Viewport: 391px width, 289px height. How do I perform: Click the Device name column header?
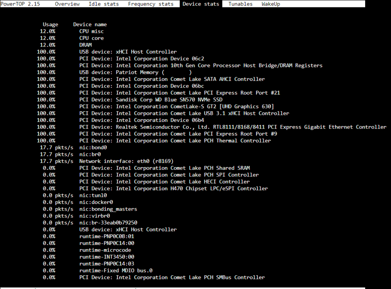click(x=90, y=25)
